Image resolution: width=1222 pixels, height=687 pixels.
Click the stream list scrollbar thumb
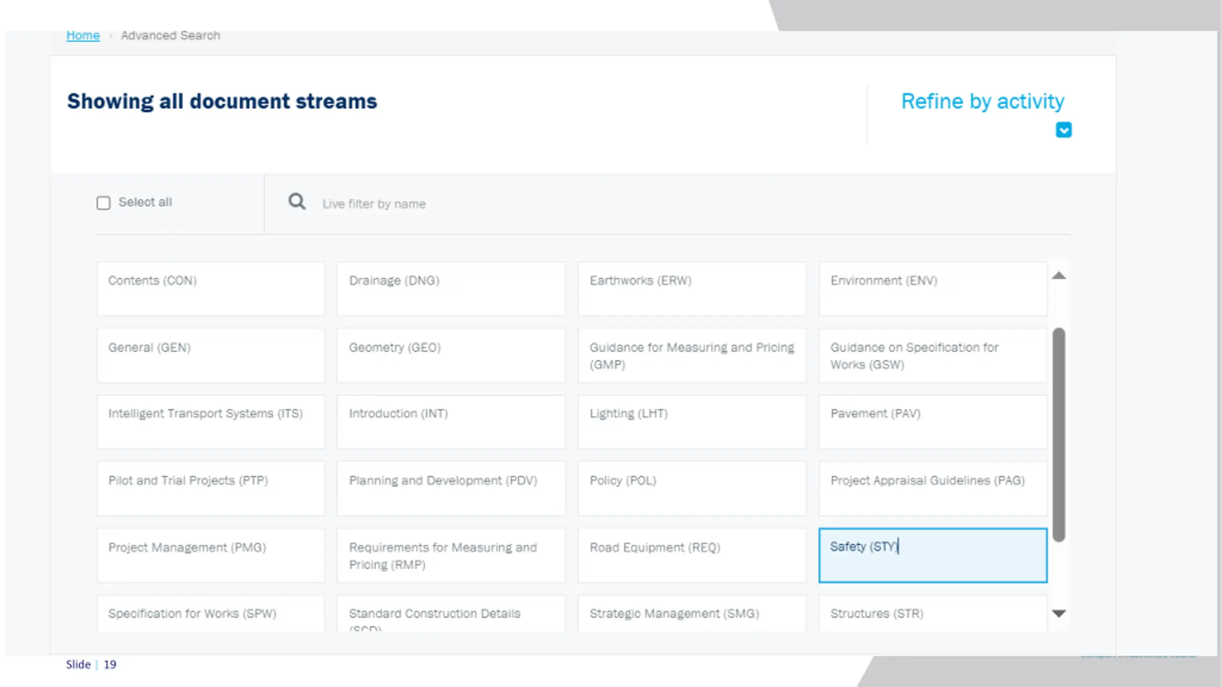tap(1059, 435)
